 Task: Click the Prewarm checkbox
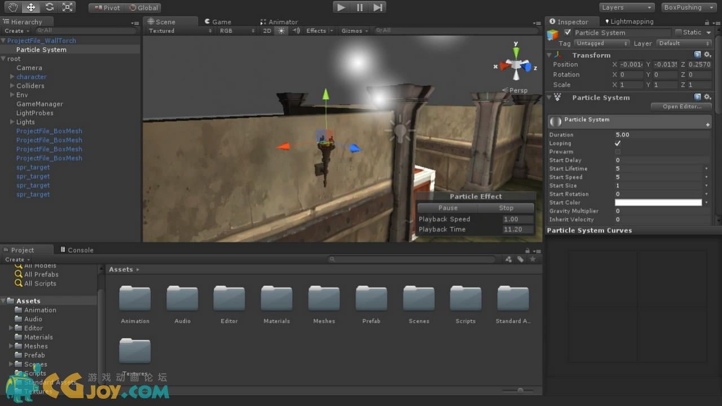(x=618, y=152)
